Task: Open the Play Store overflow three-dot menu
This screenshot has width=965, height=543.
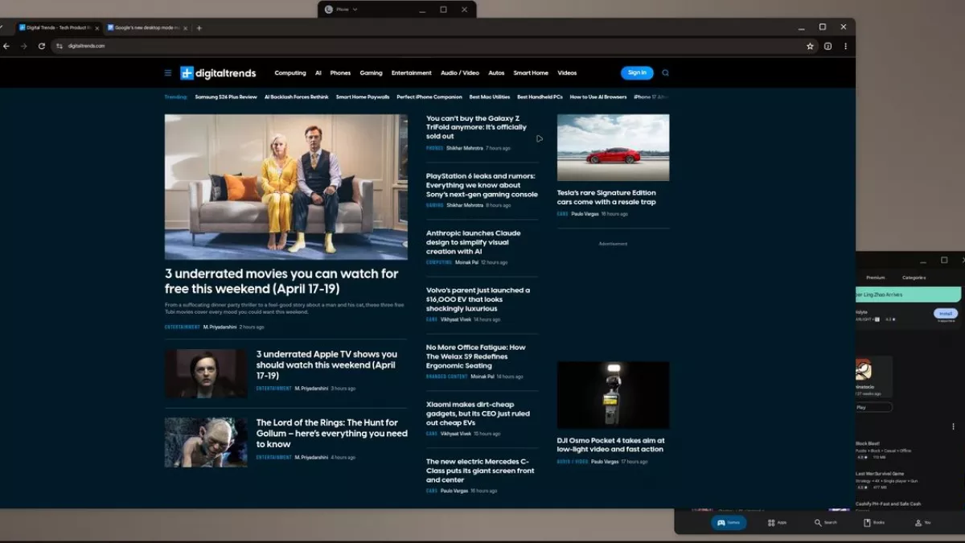Action: [x=954, y=426]
